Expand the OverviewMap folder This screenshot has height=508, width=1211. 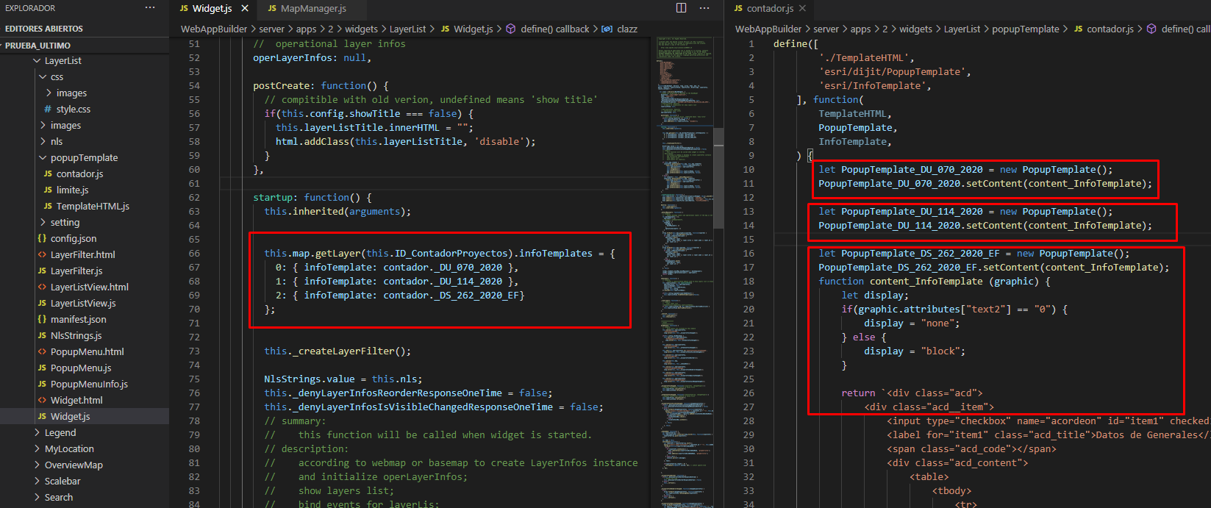[74, 465]
